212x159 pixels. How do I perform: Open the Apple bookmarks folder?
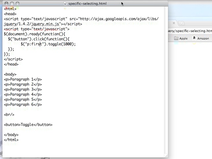(x=181, y=38)
